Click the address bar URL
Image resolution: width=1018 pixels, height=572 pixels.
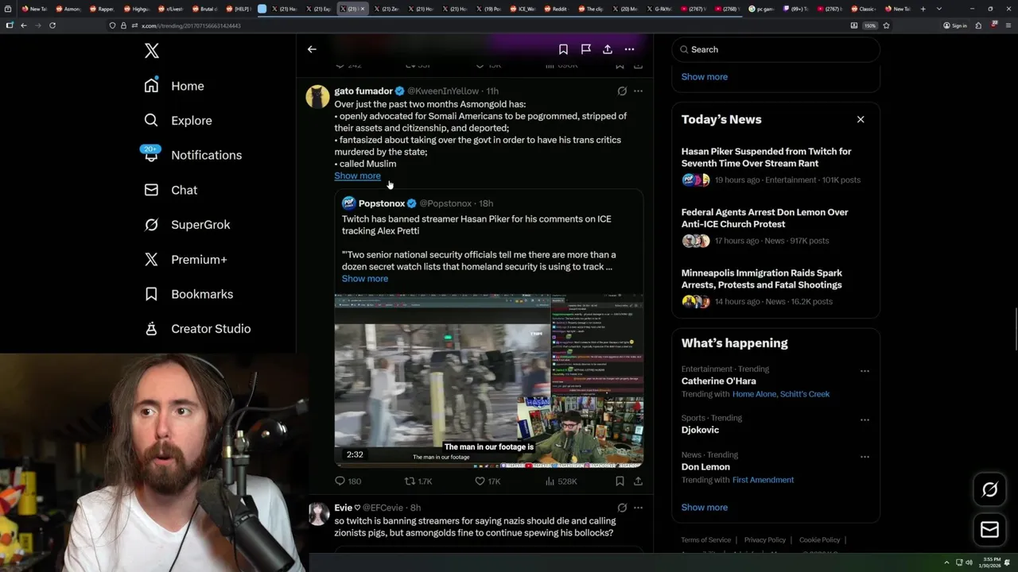coord(191,25)
